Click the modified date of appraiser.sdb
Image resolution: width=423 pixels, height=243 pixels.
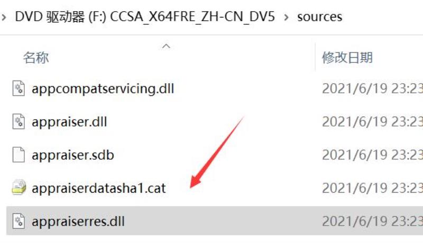click(372, 155)
